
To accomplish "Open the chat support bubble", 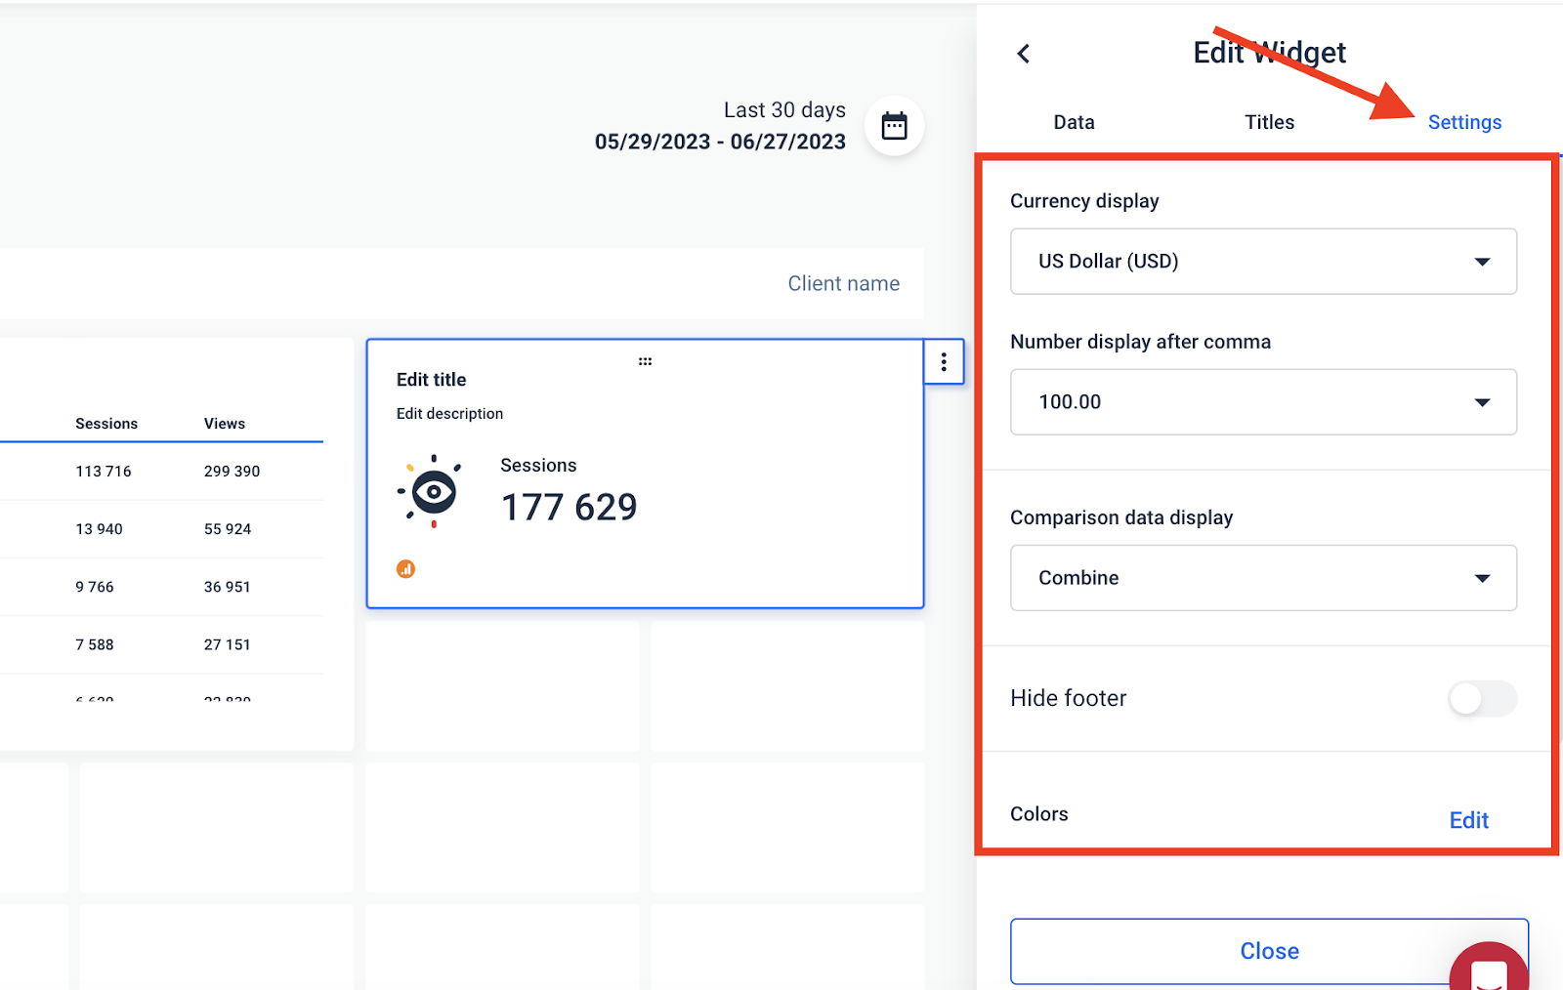I will pos(1488,971).
